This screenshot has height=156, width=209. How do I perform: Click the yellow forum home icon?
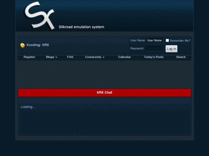(x=22, y=45)
